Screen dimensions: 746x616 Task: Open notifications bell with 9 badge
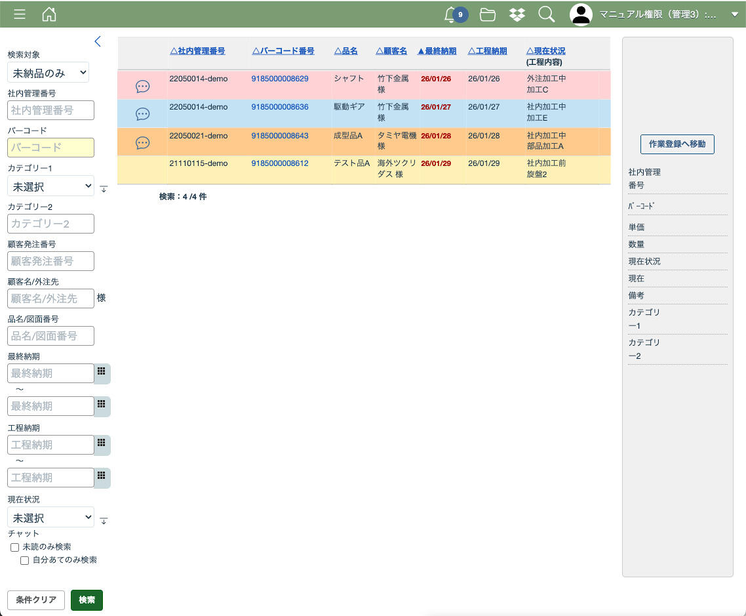pos(451,14)
